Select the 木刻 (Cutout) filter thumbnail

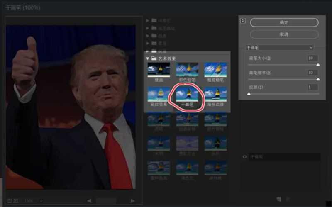coord(159,143)
